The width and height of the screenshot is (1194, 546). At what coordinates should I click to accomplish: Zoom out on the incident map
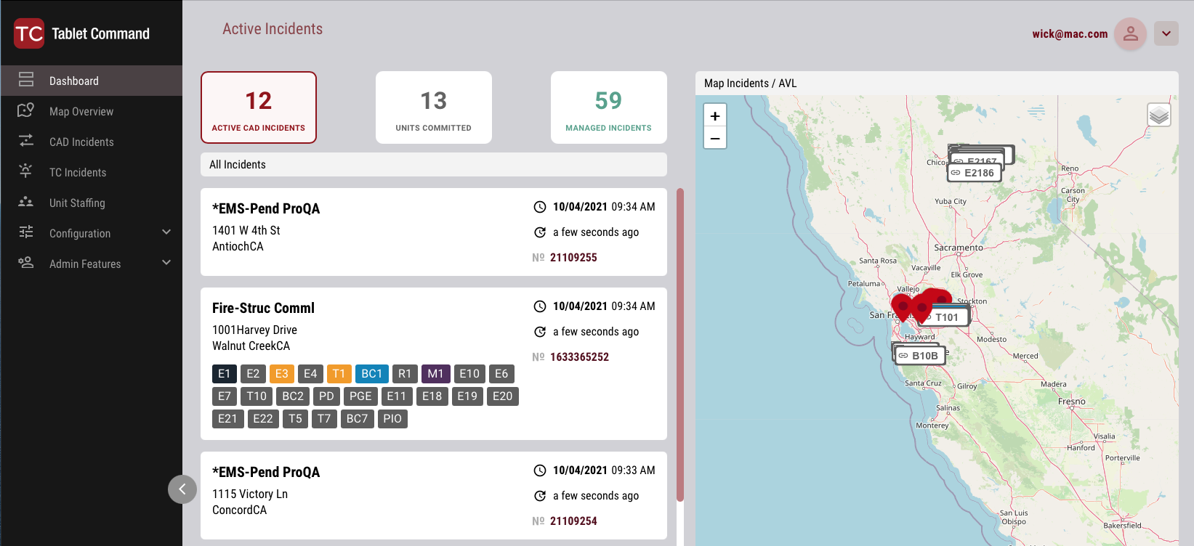(x=715, y=138)
